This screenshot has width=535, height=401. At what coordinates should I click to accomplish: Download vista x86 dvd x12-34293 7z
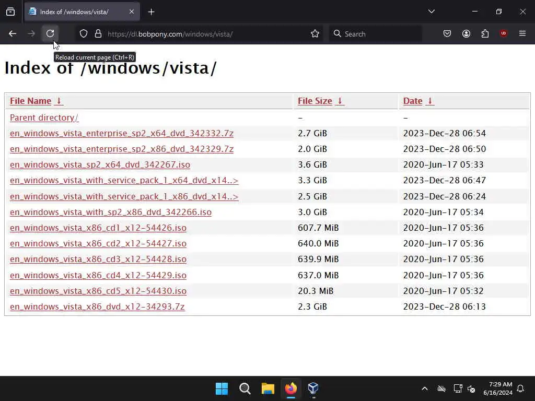coord(97,306)
